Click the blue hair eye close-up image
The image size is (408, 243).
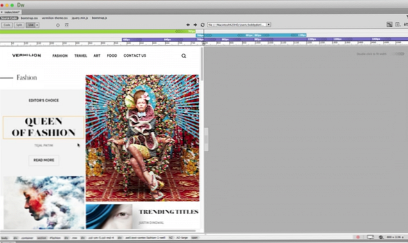[109, 217]
